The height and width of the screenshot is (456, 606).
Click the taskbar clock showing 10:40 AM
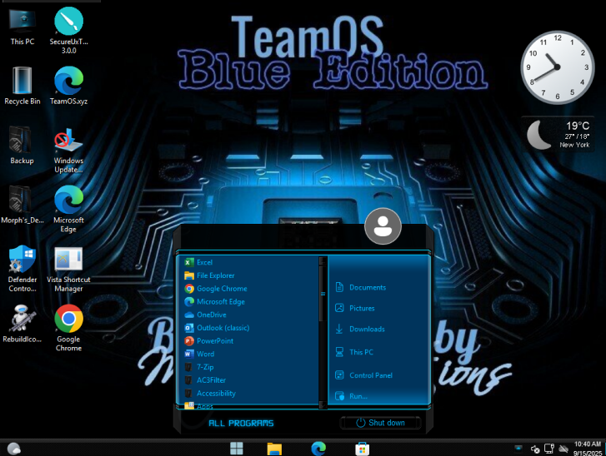[x=588, y=449]
